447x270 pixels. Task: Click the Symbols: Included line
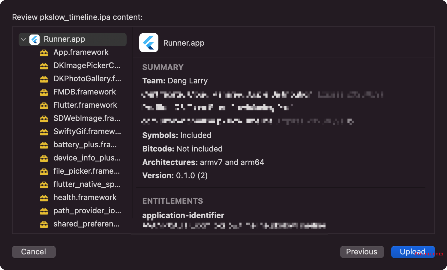[x=177, y=135]
